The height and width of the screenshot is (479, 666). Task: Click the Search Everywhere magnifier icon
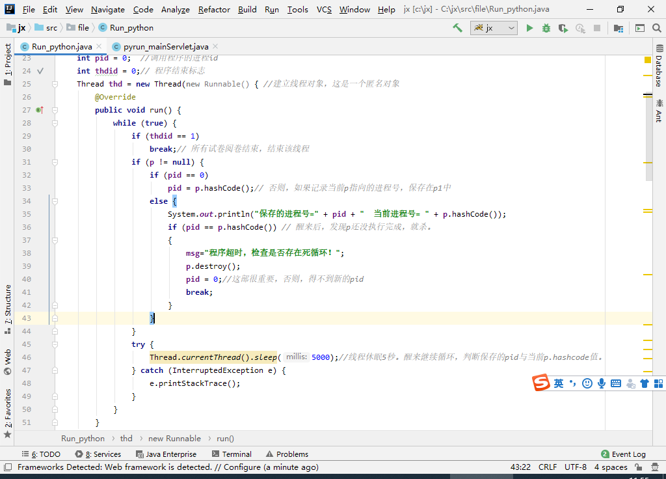point(656,28)
